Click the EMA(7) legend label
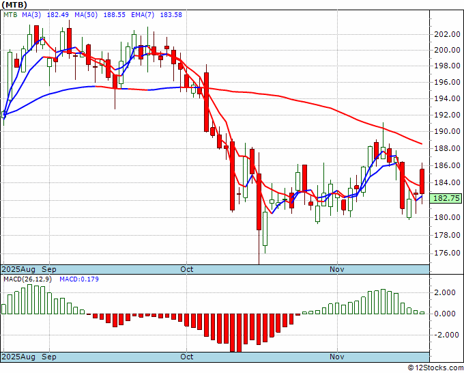Screen dimensions: 464x373 pos(143,14)
